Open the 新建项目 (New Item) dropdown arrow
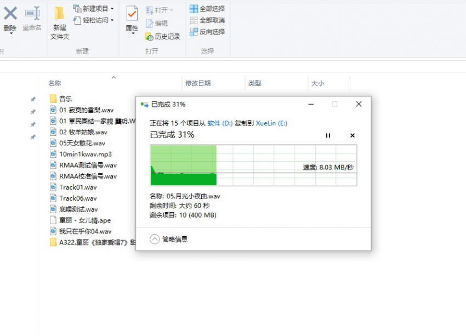The height and width of the screenshot is (336, 466). (112, 9)
